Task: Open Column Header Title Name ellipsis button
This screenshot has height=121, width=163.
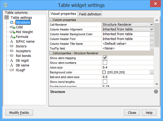Action: click(152, 44)
